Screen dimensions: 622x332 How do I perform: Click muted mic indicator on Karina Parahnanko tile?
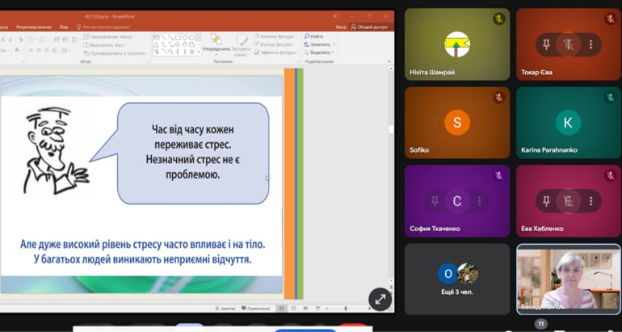[610, 97]
